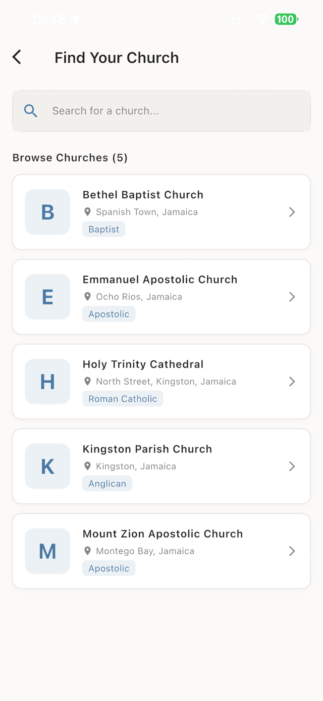
Task: Click the Browse Churches heading
Action: [70, 157]
